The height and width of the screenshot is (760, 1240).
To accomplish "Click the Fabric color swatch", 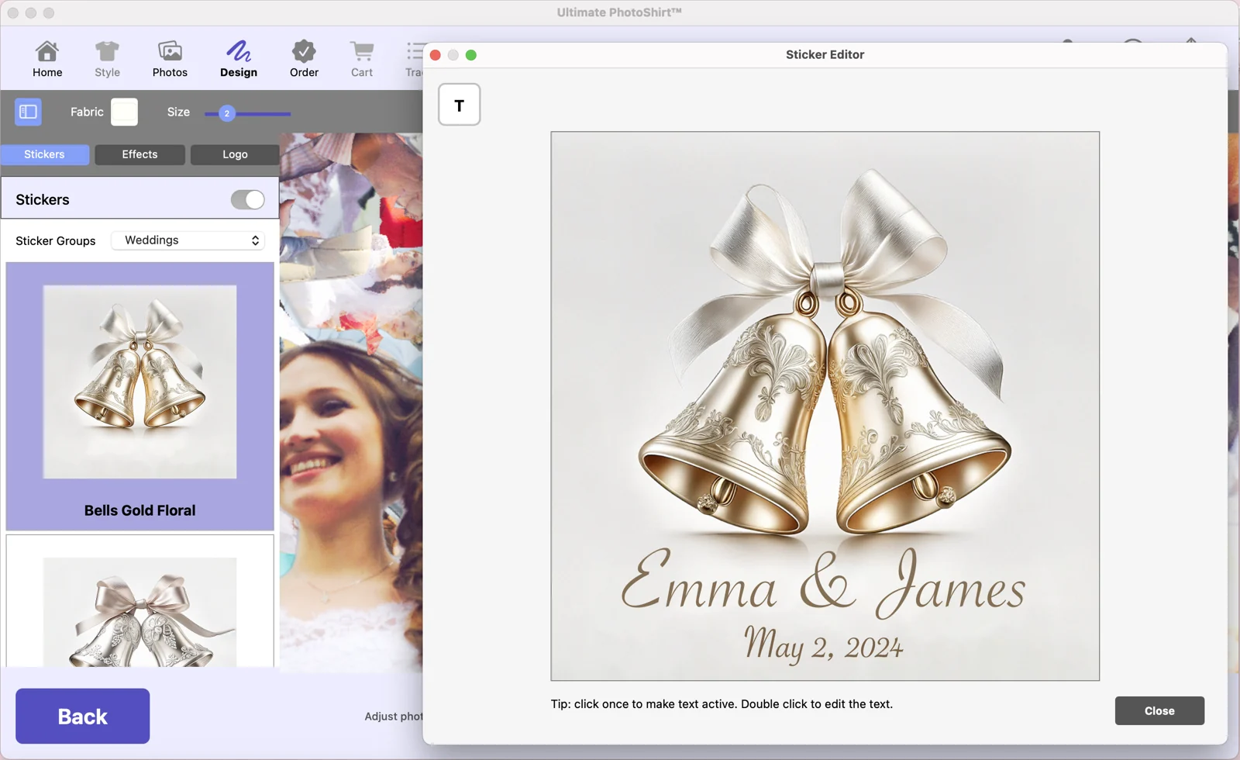I will pos(124,112).
